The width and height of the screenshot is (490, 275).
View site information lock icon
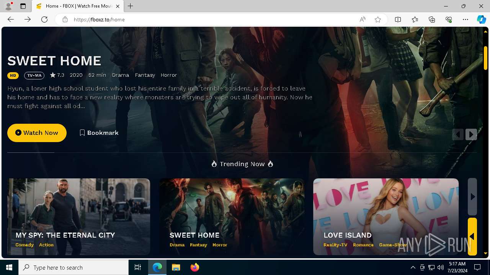65,19
